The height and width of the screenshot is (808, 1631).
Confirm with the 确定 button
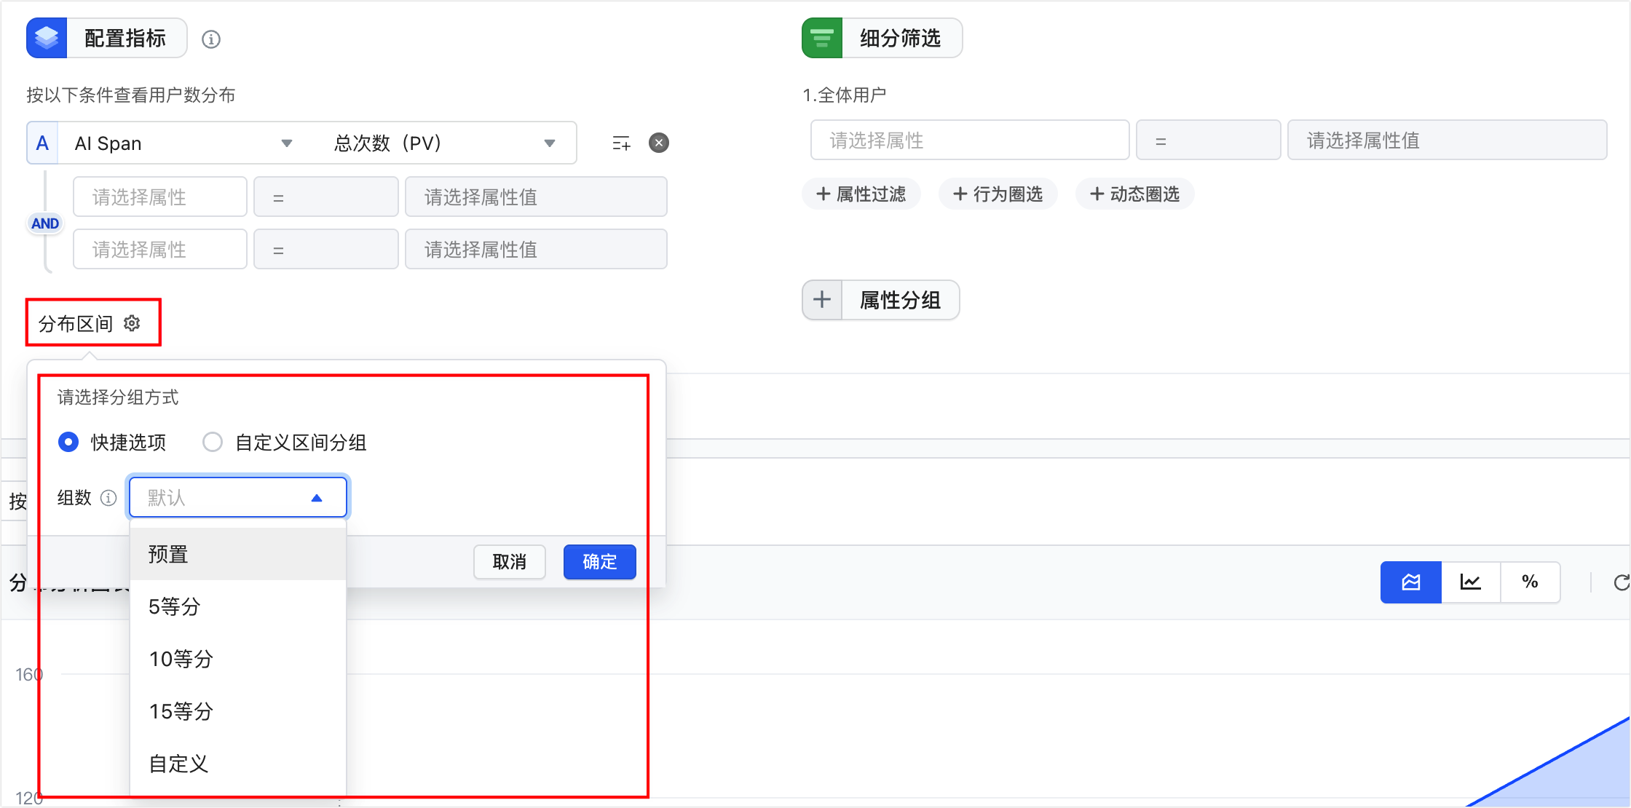(x=600, y=562)
